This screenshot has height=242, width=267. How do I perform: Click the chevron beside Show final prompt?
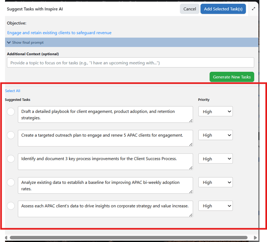[9, 42]
